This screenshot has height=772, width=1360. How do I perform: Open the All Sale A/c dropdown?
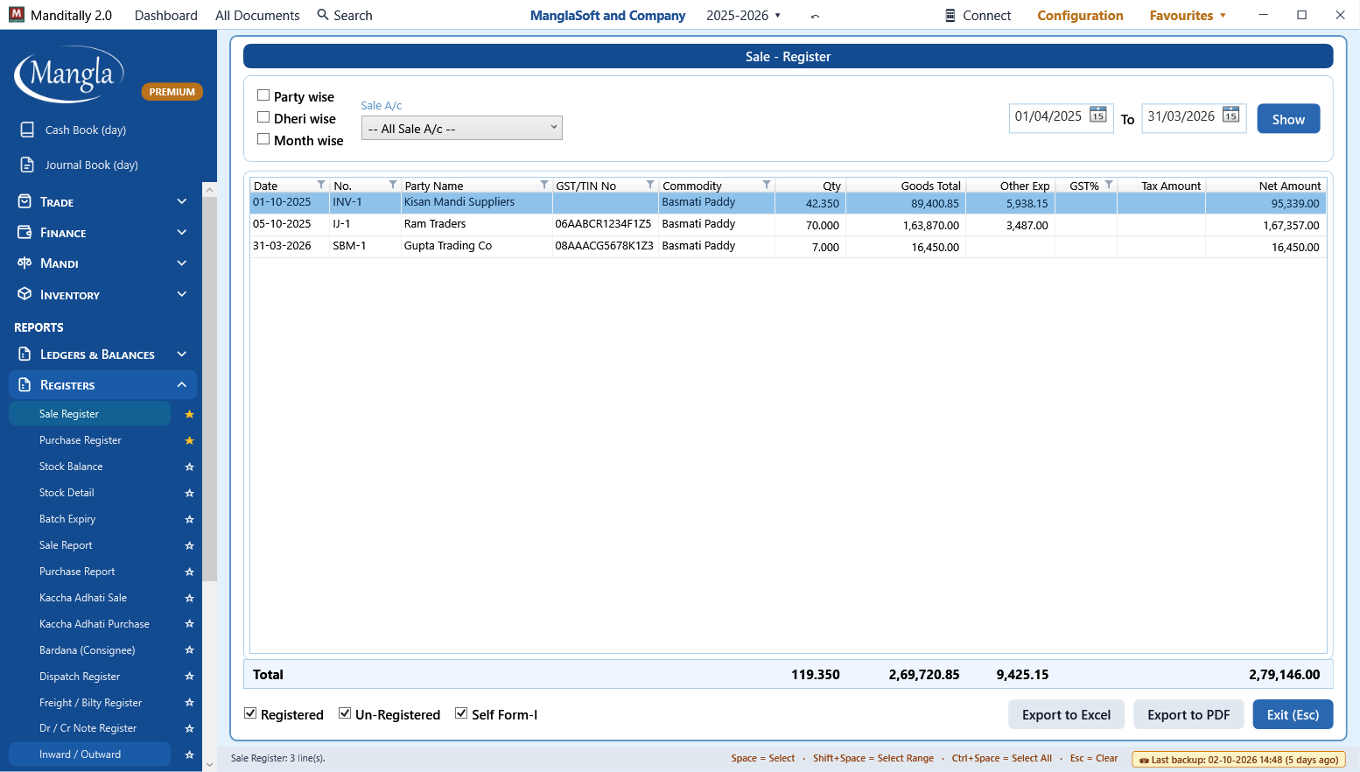pyautogui.click(x=462, y=128)
